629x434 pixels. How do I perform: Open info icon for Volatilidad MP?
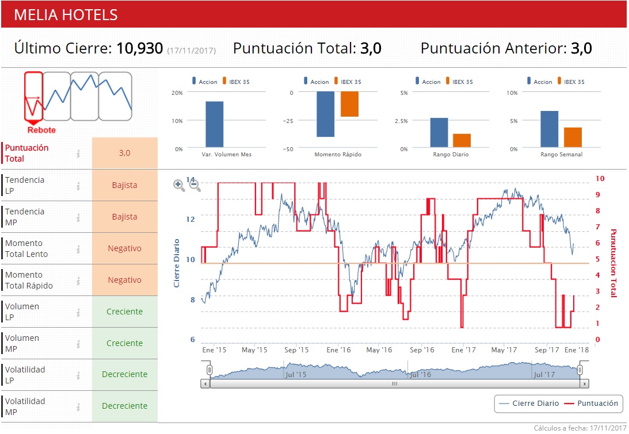[79, 407]
